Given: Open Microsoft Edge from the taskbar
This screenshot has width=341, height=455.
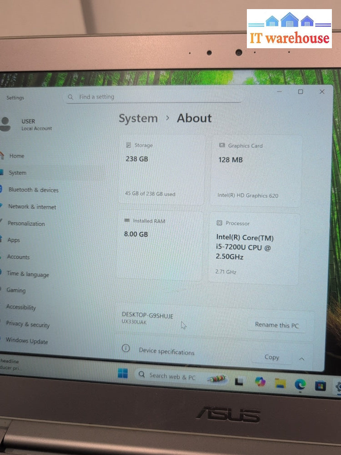Looking at the screenshot, I should 300,384.
